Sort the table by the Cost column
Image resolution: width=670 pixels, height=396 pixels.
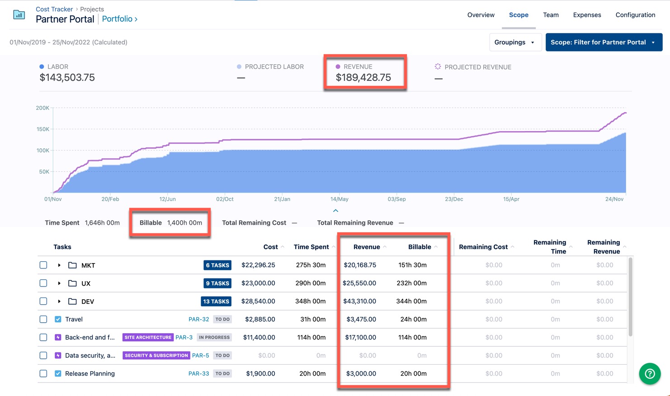click(271, 247)
